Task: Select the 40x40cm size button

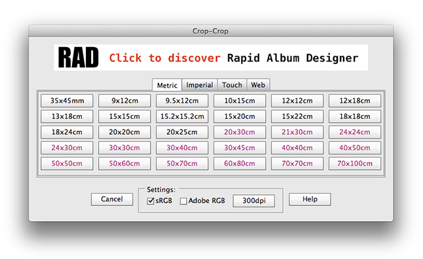Action: coord(297,148)
